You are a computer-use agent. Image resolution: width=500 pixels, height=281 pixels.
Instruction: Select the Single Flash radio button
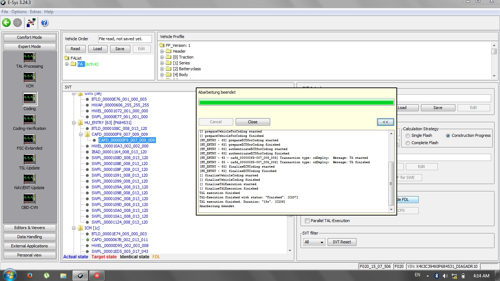408,135
